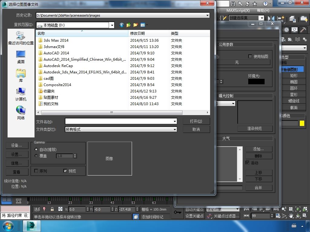Open the Selected (选定对象) key filter dropdown

(x=237, y=209)
